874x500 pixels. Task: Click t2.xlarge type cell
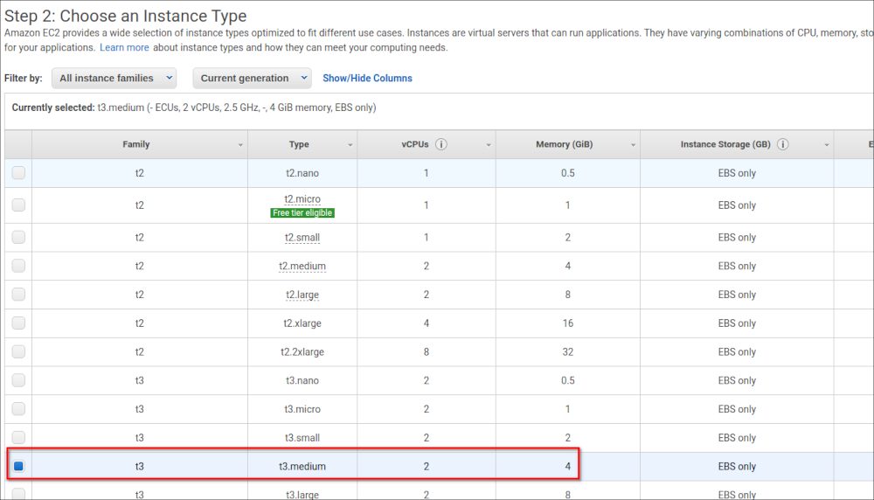click(x=302, y=323)
